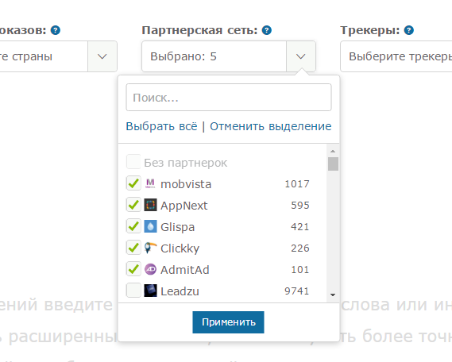Click the AdmitAd purple logo icon
The height and width of the screenshot is (362, 452).
coord(150,269)
